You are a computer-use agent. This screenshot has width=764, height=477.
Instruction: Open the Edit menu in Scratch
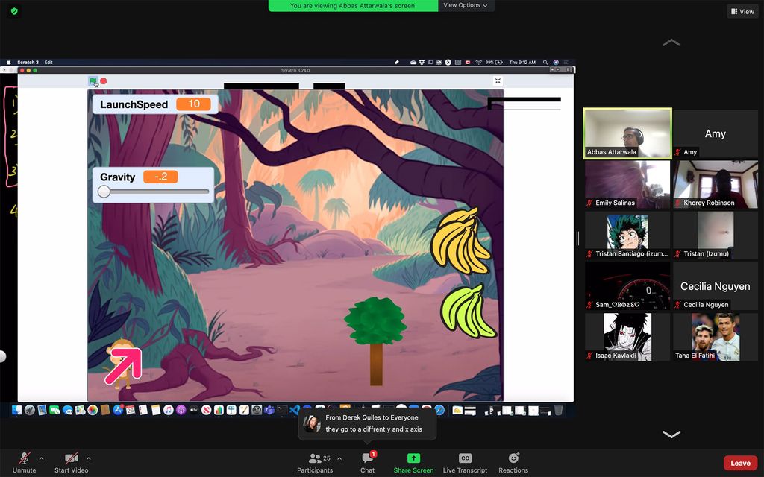(x=48, y=63)
